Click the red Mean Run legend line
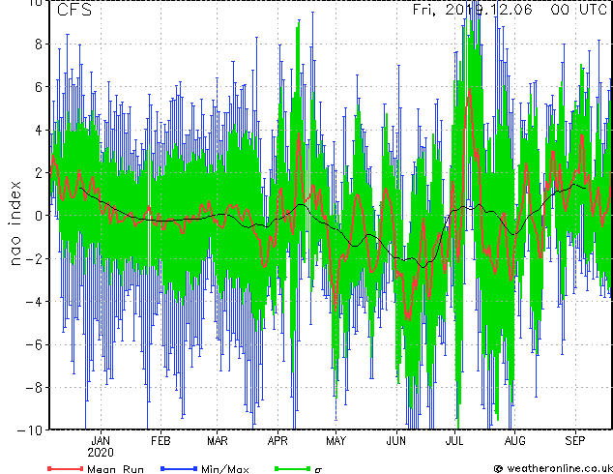Viewport: 613px width, 474px height. pos(66,468)
